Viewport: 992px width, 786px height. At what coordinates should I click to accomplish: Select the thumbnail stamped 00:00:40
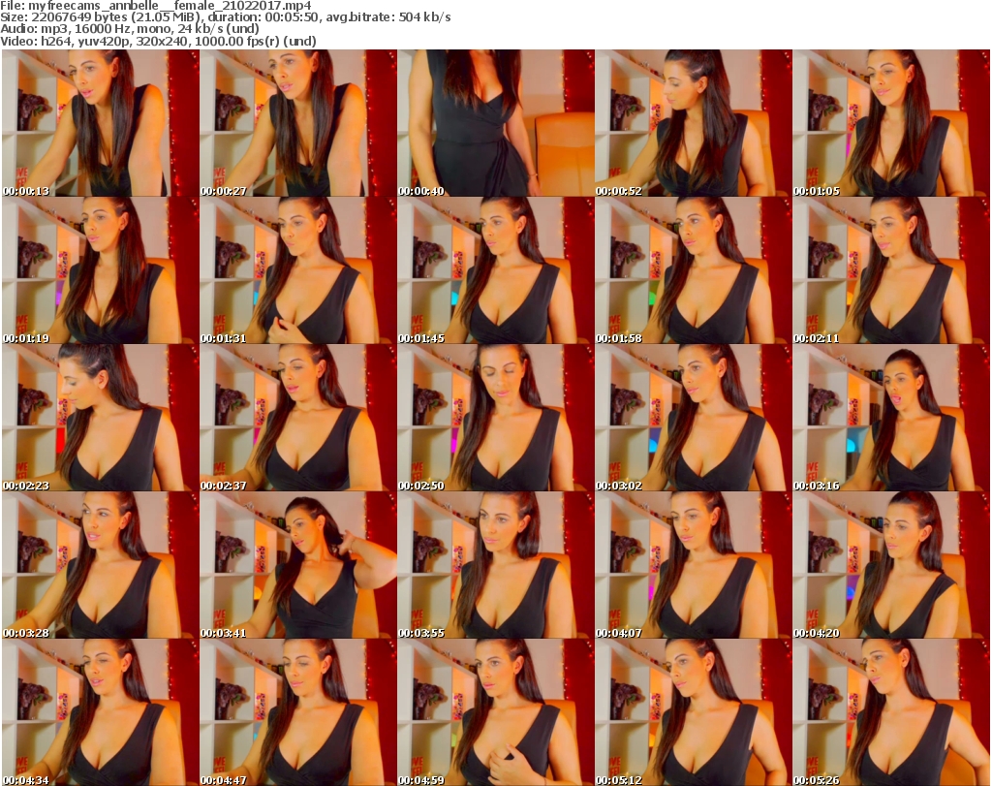coord(495,123)
